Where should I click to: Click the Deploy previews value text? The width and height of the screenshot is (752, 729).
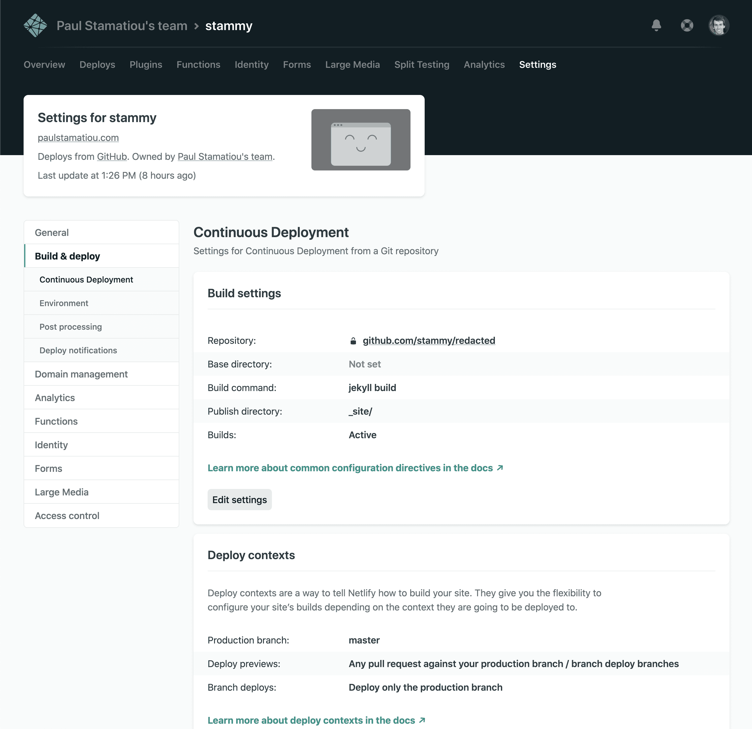click(x=513, y=664)
